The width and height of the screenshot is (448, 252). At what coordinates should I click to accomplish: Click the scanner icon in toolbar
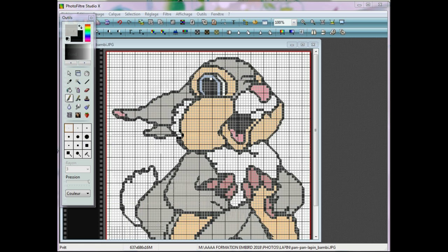107,22
